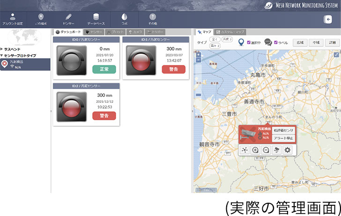341x216 pixels.
Task: Click the 広域 map range button
Action: pos(300,43)
